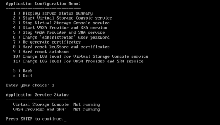Click the 'Enter your choice' input line
Image resolution: width=220 pixels, height=125 pixels.
(30, 85)
